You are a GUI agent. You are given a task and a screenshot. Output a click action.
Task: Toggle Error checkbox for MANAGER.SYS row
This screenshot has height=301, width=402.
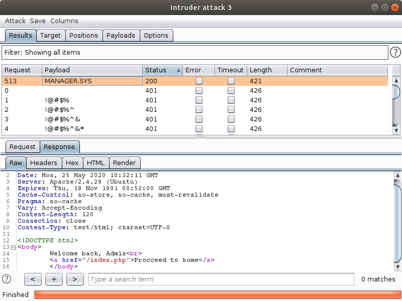pos(199,81)
